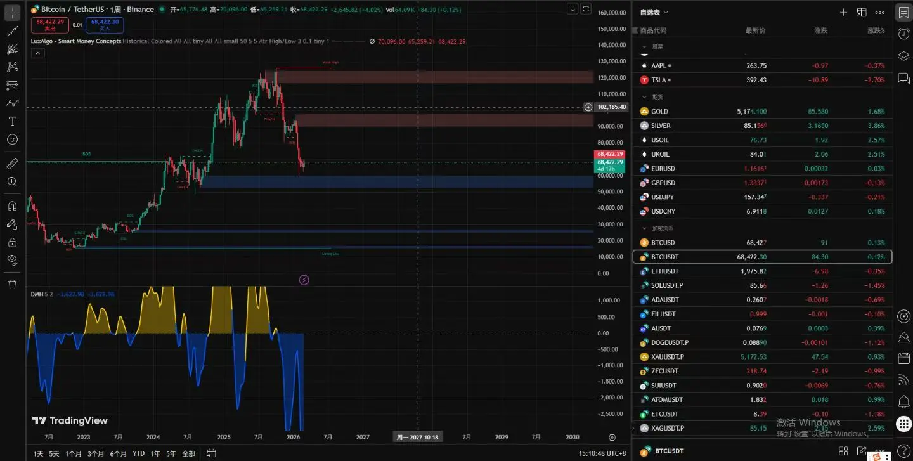This screenshot has width=913, height=461.
Task: Select the trend line drawing tool
Action: [12, 30]
